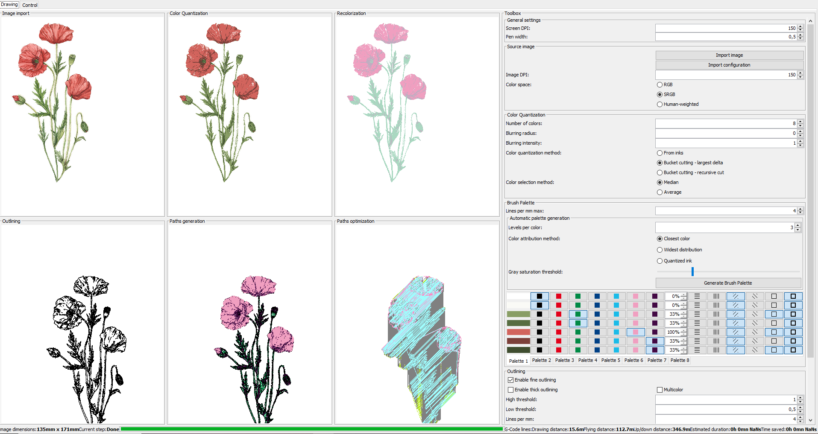Enable thick outlining checkbox

(x=510, y=390)
